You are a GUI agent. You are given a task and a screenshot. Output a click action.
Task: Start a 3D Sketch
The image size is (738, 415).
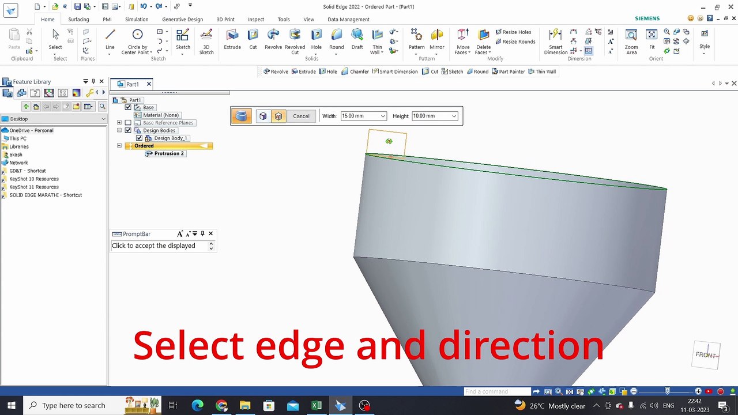pos(206,41)
